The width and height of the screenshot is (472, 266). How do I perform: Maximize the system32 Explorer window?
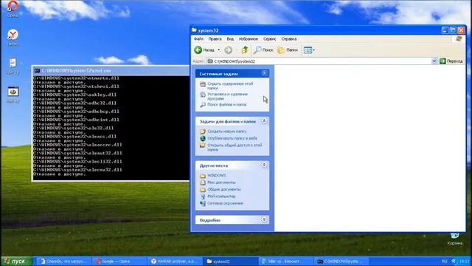453,30
